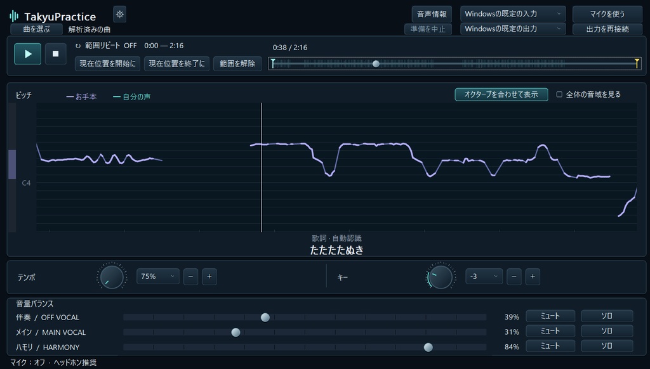
Task: Mute the HARMONY track
Action: [550, 346]
